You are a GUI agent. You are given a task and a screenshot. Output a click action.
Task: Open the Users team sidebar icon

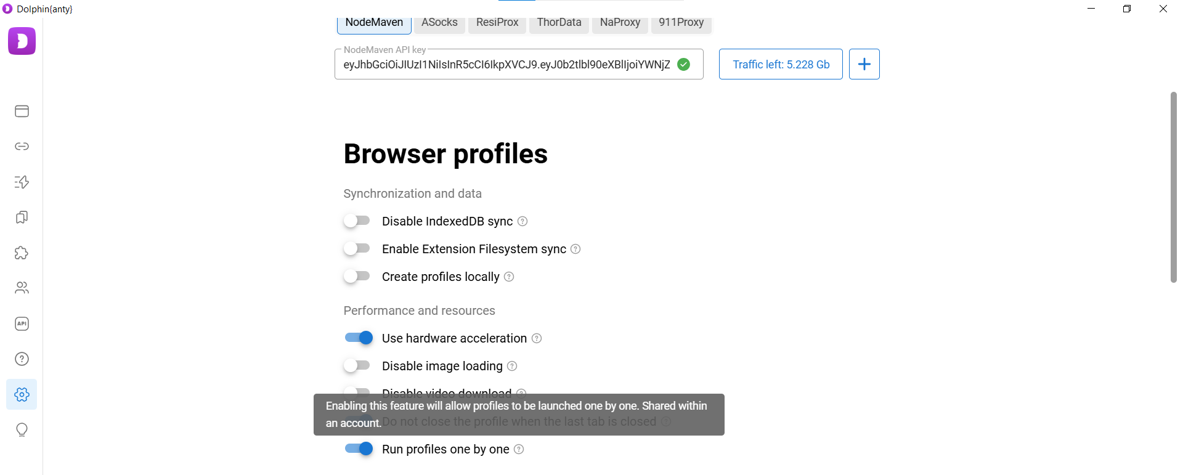[x=22, y=288]
